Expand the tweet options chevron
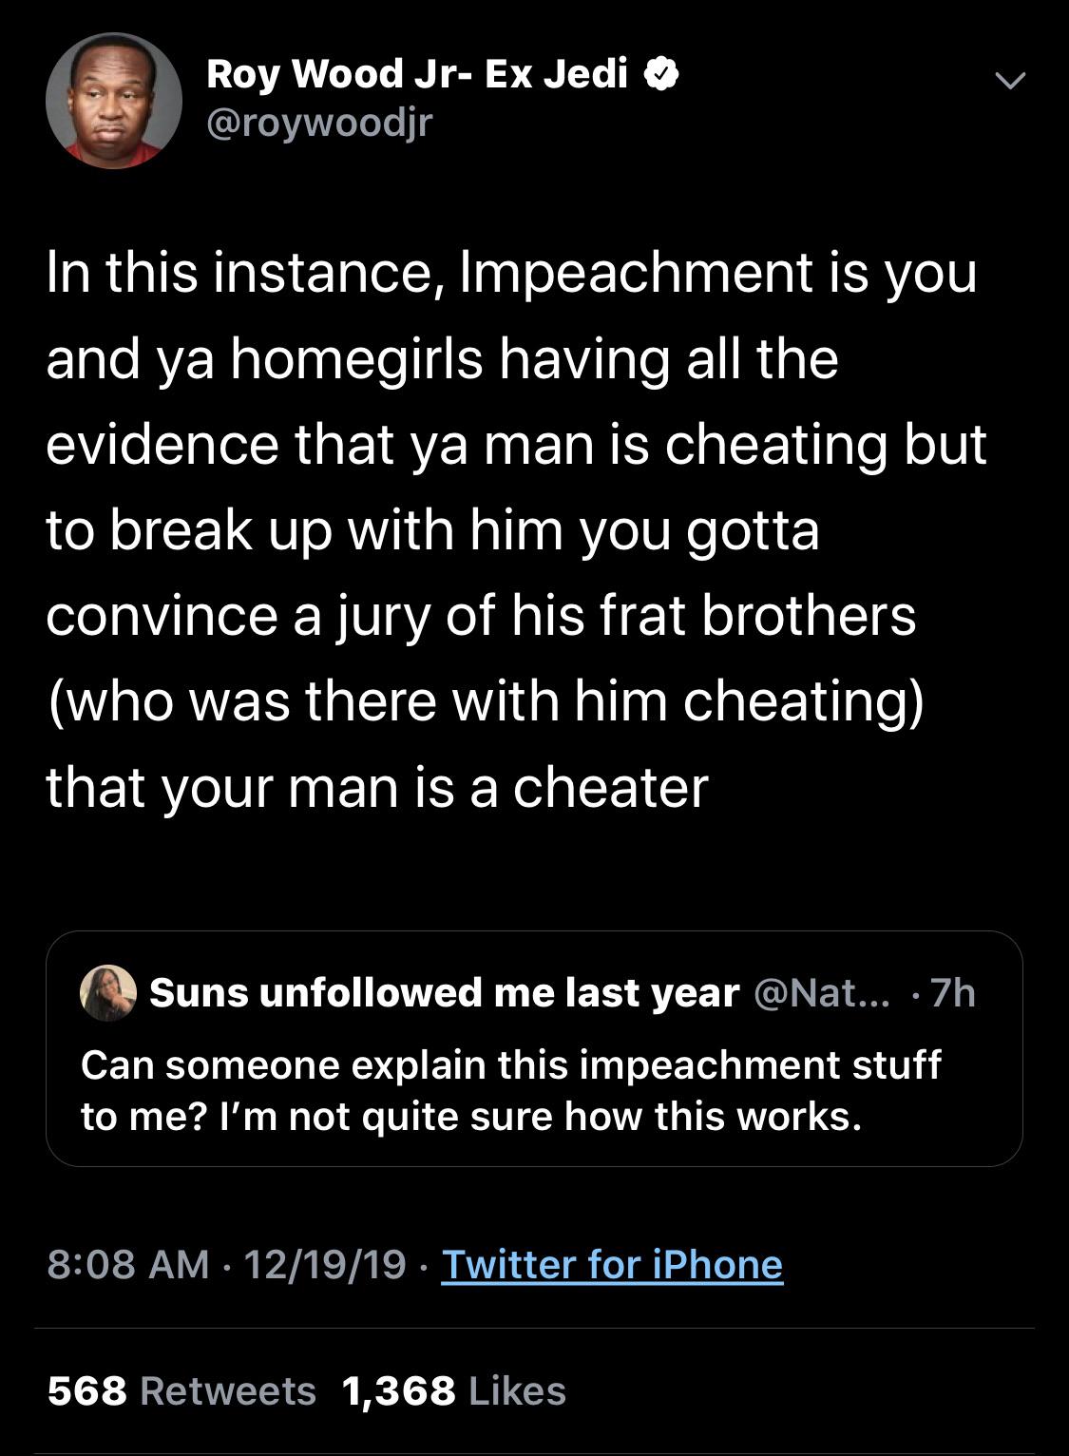This screenshot has width=1069, height=1456. coord(1009,81)
